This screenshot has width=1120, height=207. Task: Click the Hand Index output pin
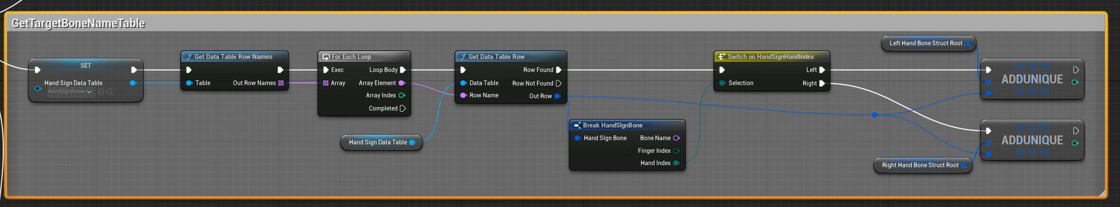click(x=676, y=163)
